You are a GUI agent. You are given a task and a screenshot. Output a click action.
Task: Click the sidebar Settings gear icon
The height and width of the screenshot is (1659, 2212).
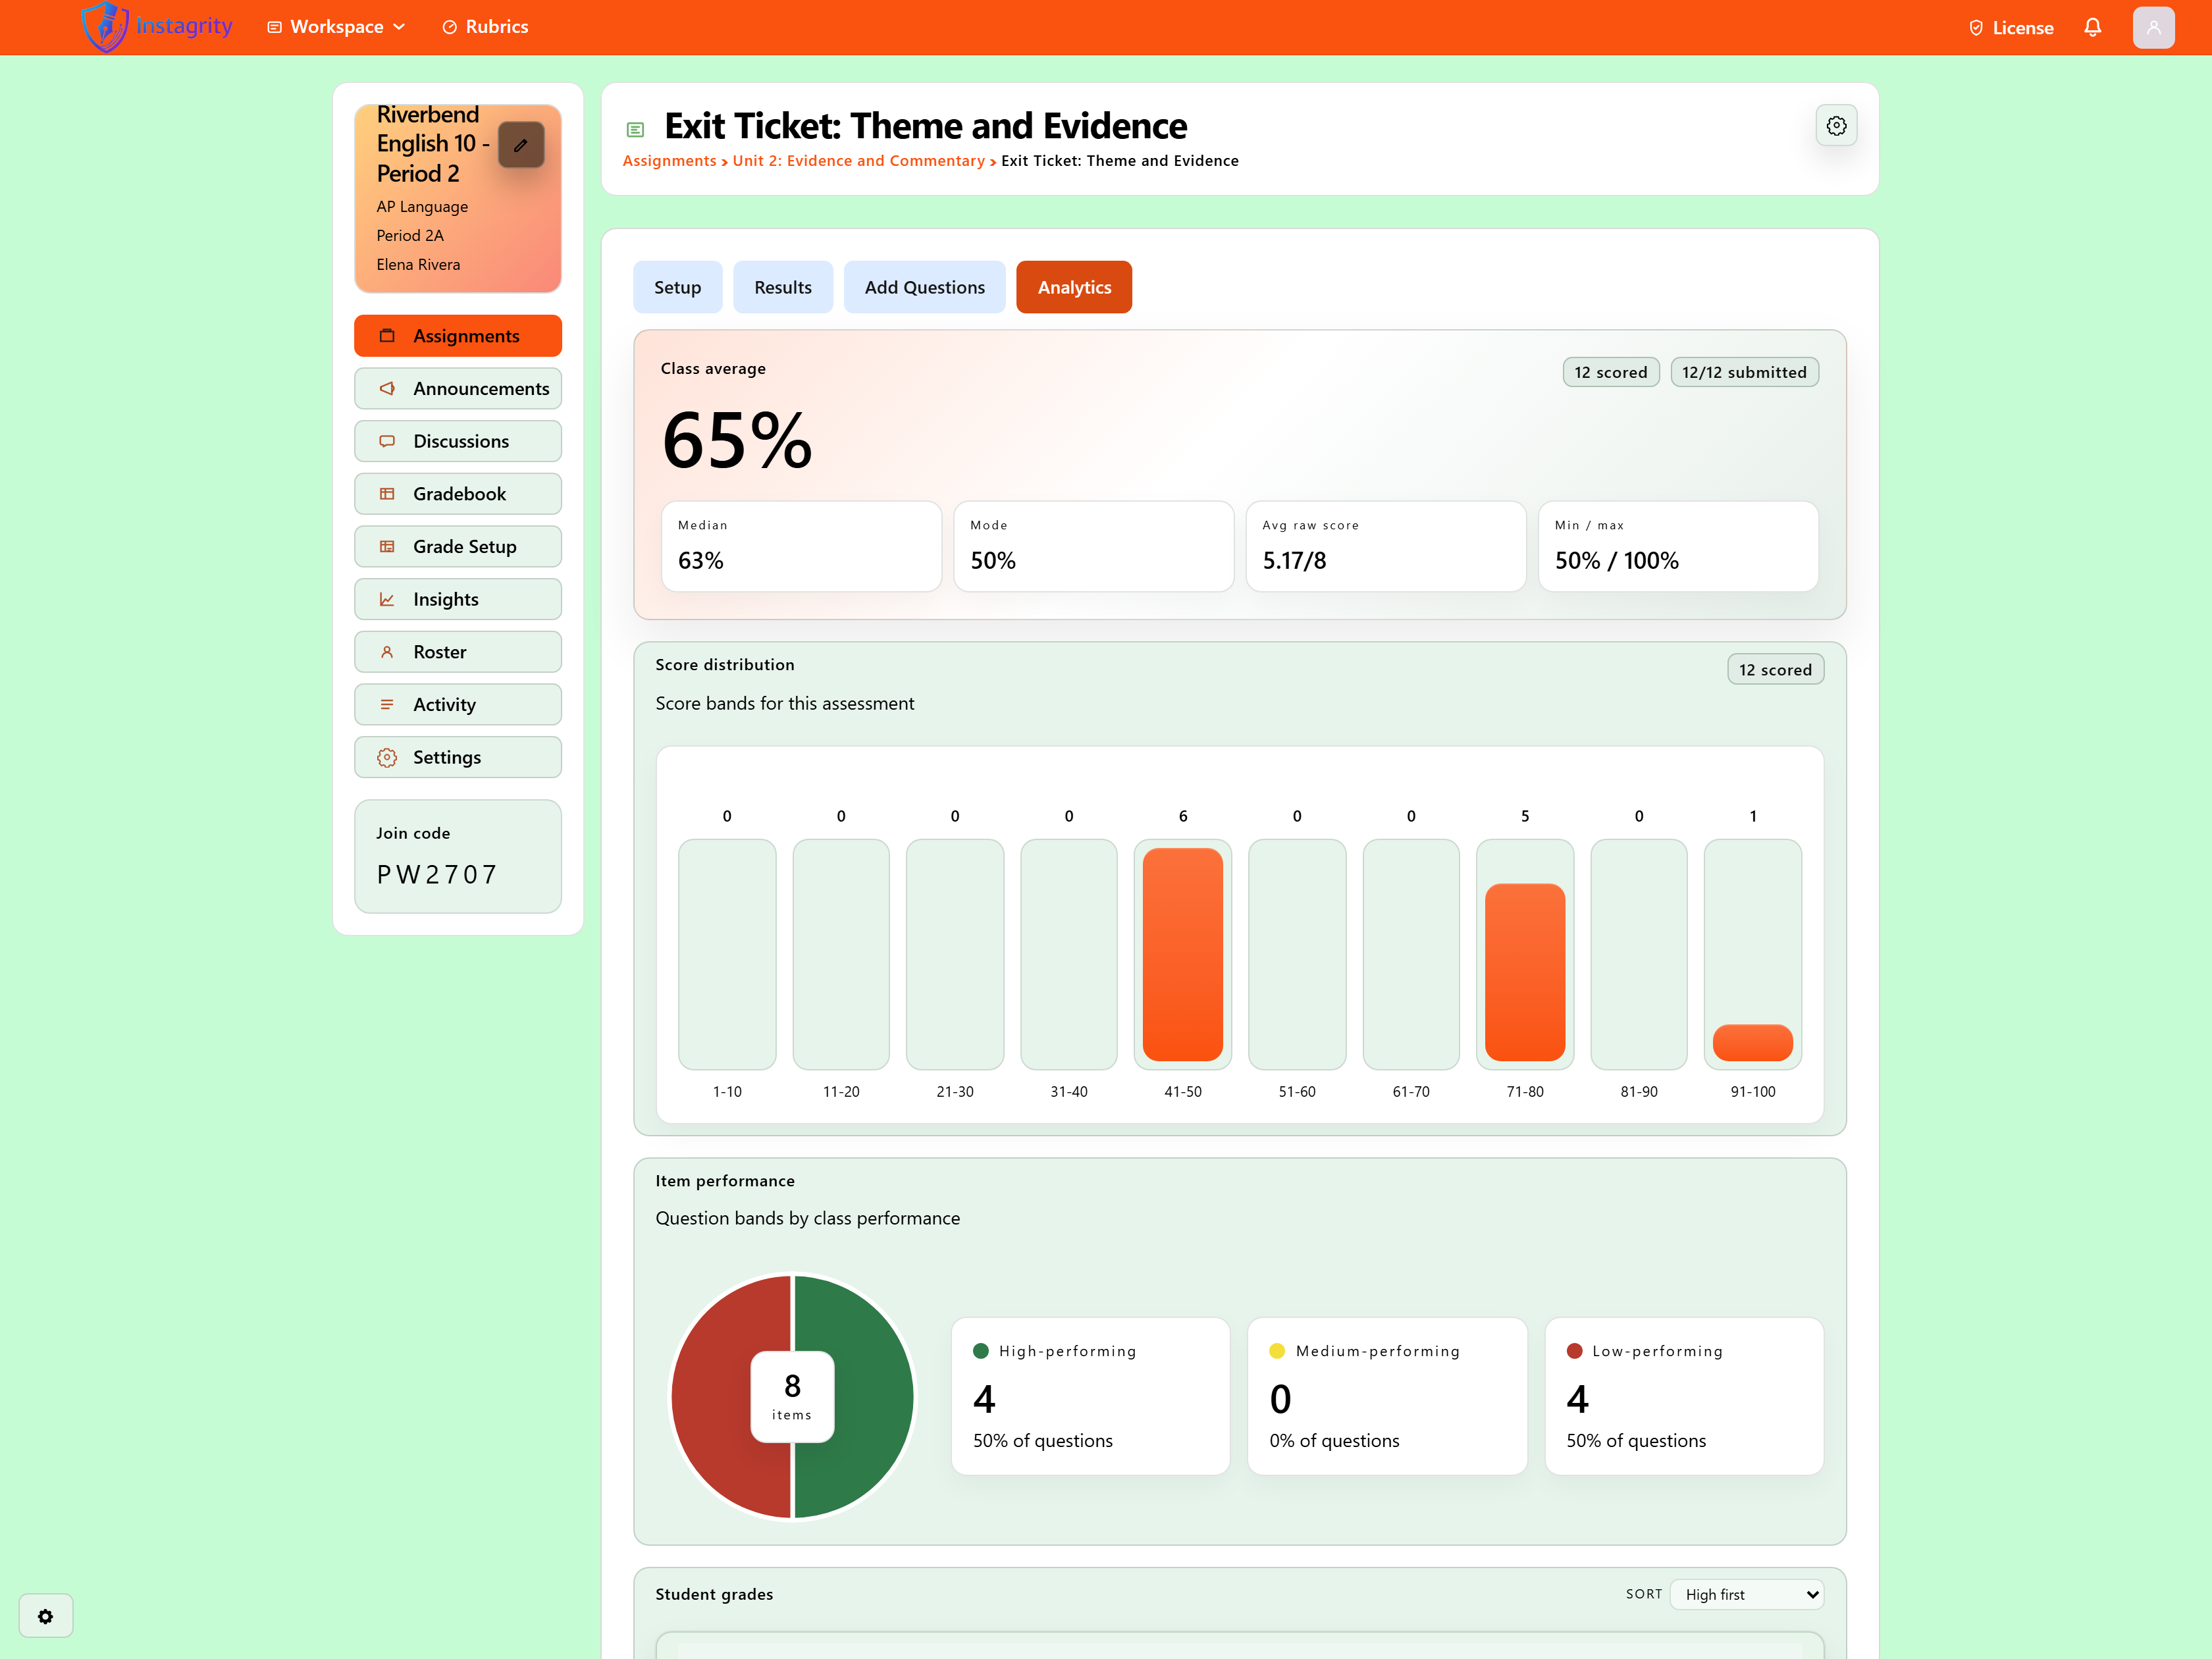coord(387,757)
